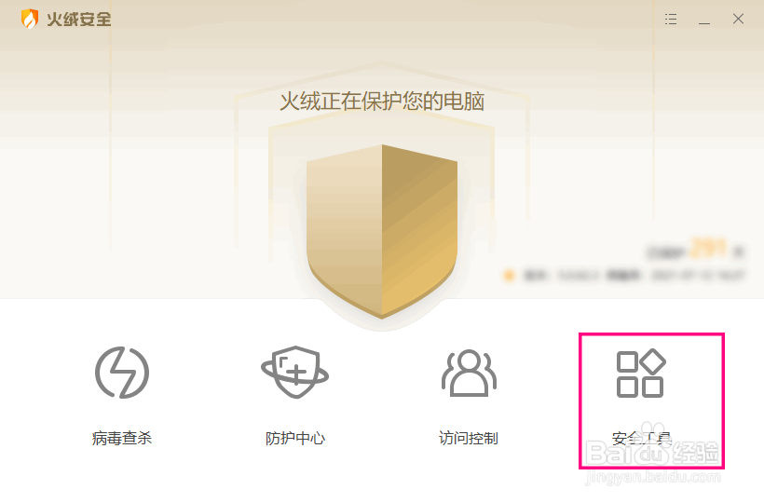Click the 防护中心 shield-with-plus icon
The height and width of the screenshot is (503, 764).
tap(294, 373)
